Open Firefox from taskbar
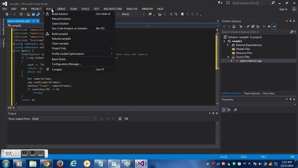The width and height of the screenshot is (298, 168). (x=60, y=164)
